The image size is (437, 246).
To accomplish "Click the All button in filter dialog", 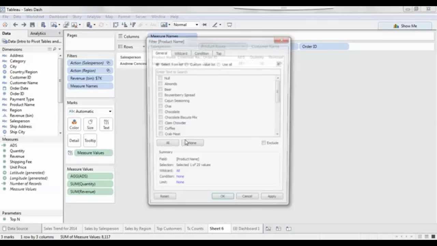I will (x=168, y=143).
